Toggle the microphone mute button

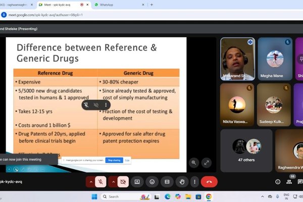point(101,181)
